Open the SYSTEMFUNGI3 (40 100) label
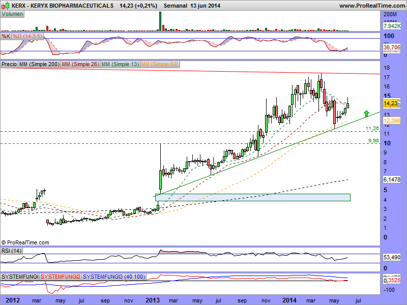 114,277
